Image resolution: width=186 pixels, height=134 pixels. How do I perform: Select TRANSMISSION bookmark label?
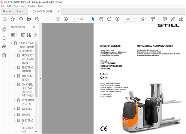[27, 78]
